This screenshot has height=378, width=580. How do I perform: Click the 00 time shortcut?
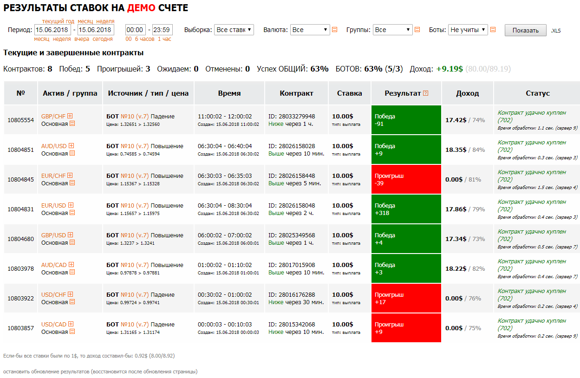pyautogui.click(x=129, y=39)
